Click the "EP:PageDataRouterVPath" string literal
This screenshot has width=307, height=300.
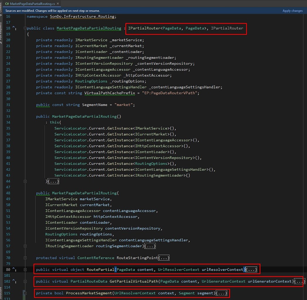coord(170,93)
